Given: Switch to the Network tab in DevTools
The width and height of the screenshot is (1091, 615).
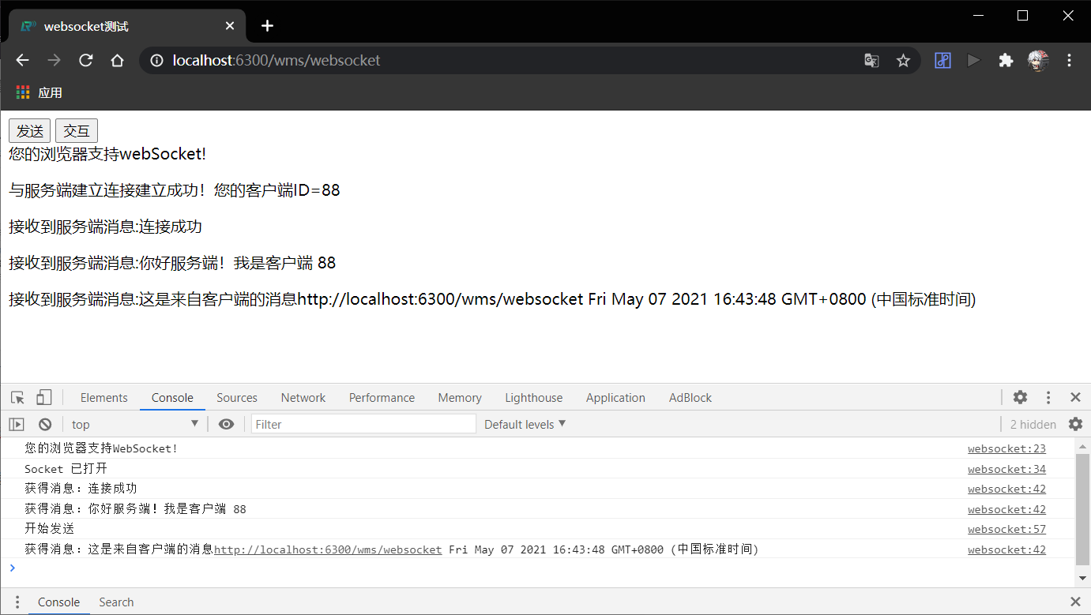Looking at the screenshot, I should point(303,397).
